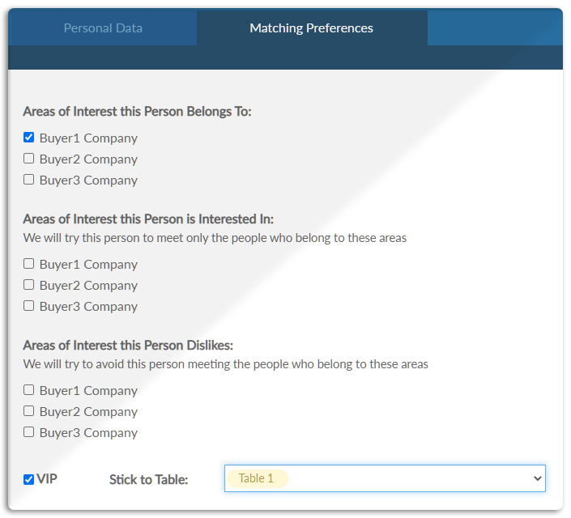Click the Stick to Table label
Screen dimensions: 571x518
click(148, 480)
